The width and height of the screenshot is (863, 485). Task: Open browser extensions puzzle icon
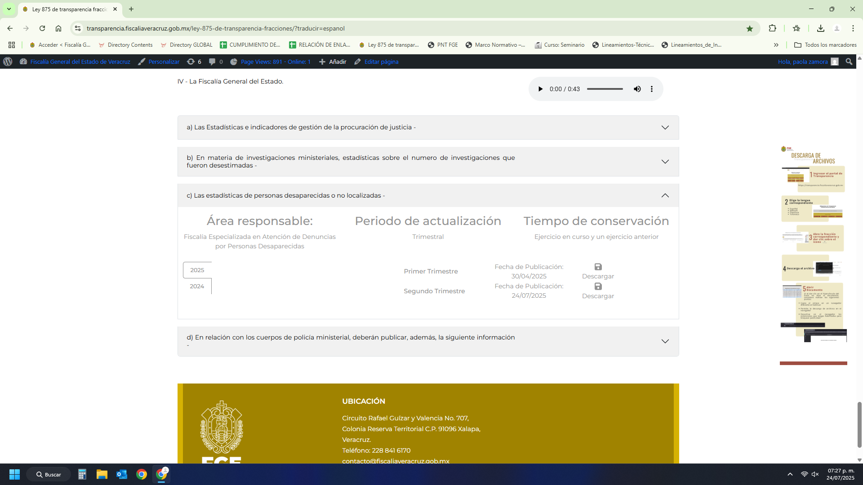pos(772,28)
